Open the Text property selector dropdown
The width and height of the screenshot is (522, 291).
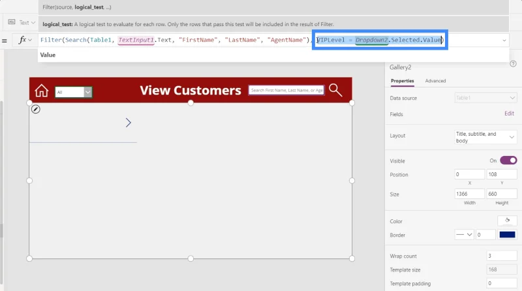point(22,23)
